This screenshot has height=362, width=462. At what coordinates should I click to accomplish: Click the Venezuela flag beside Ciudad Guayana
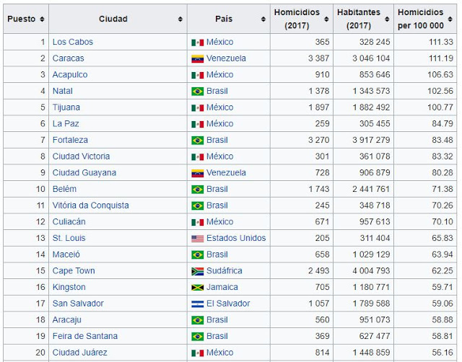tap(197, 173)
